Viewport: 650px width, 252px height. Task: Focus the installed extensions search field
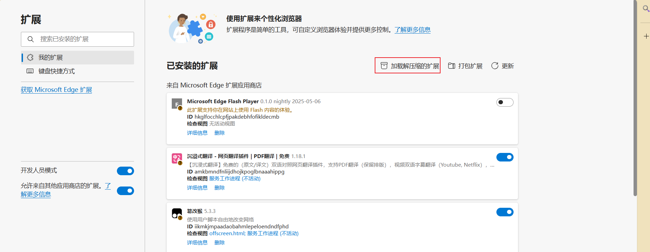[77, 39]
